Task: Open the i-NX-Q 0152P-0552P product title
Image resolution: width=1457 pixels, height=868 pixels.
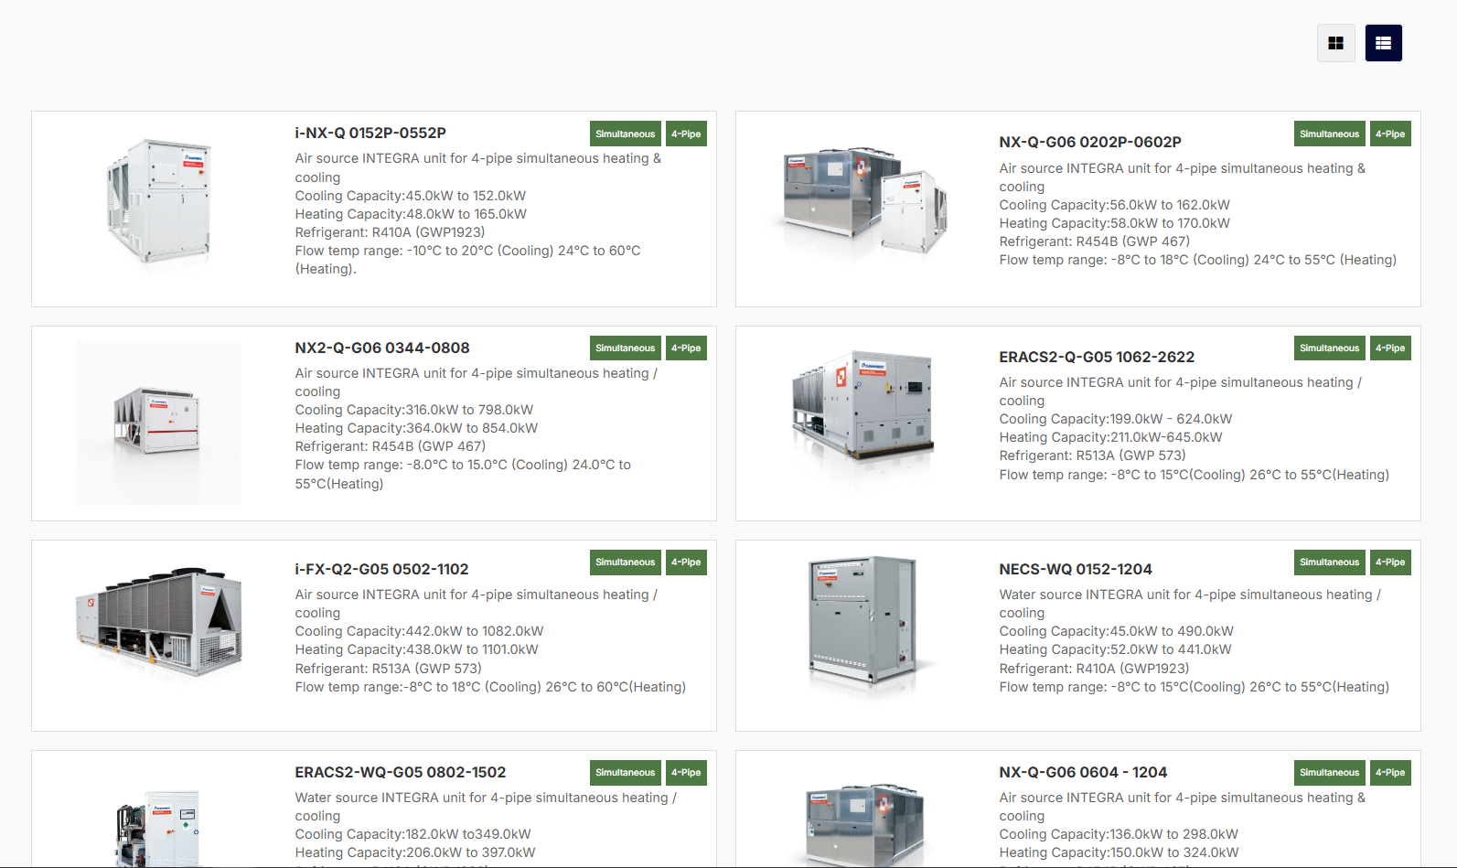Action: (370, 133)
